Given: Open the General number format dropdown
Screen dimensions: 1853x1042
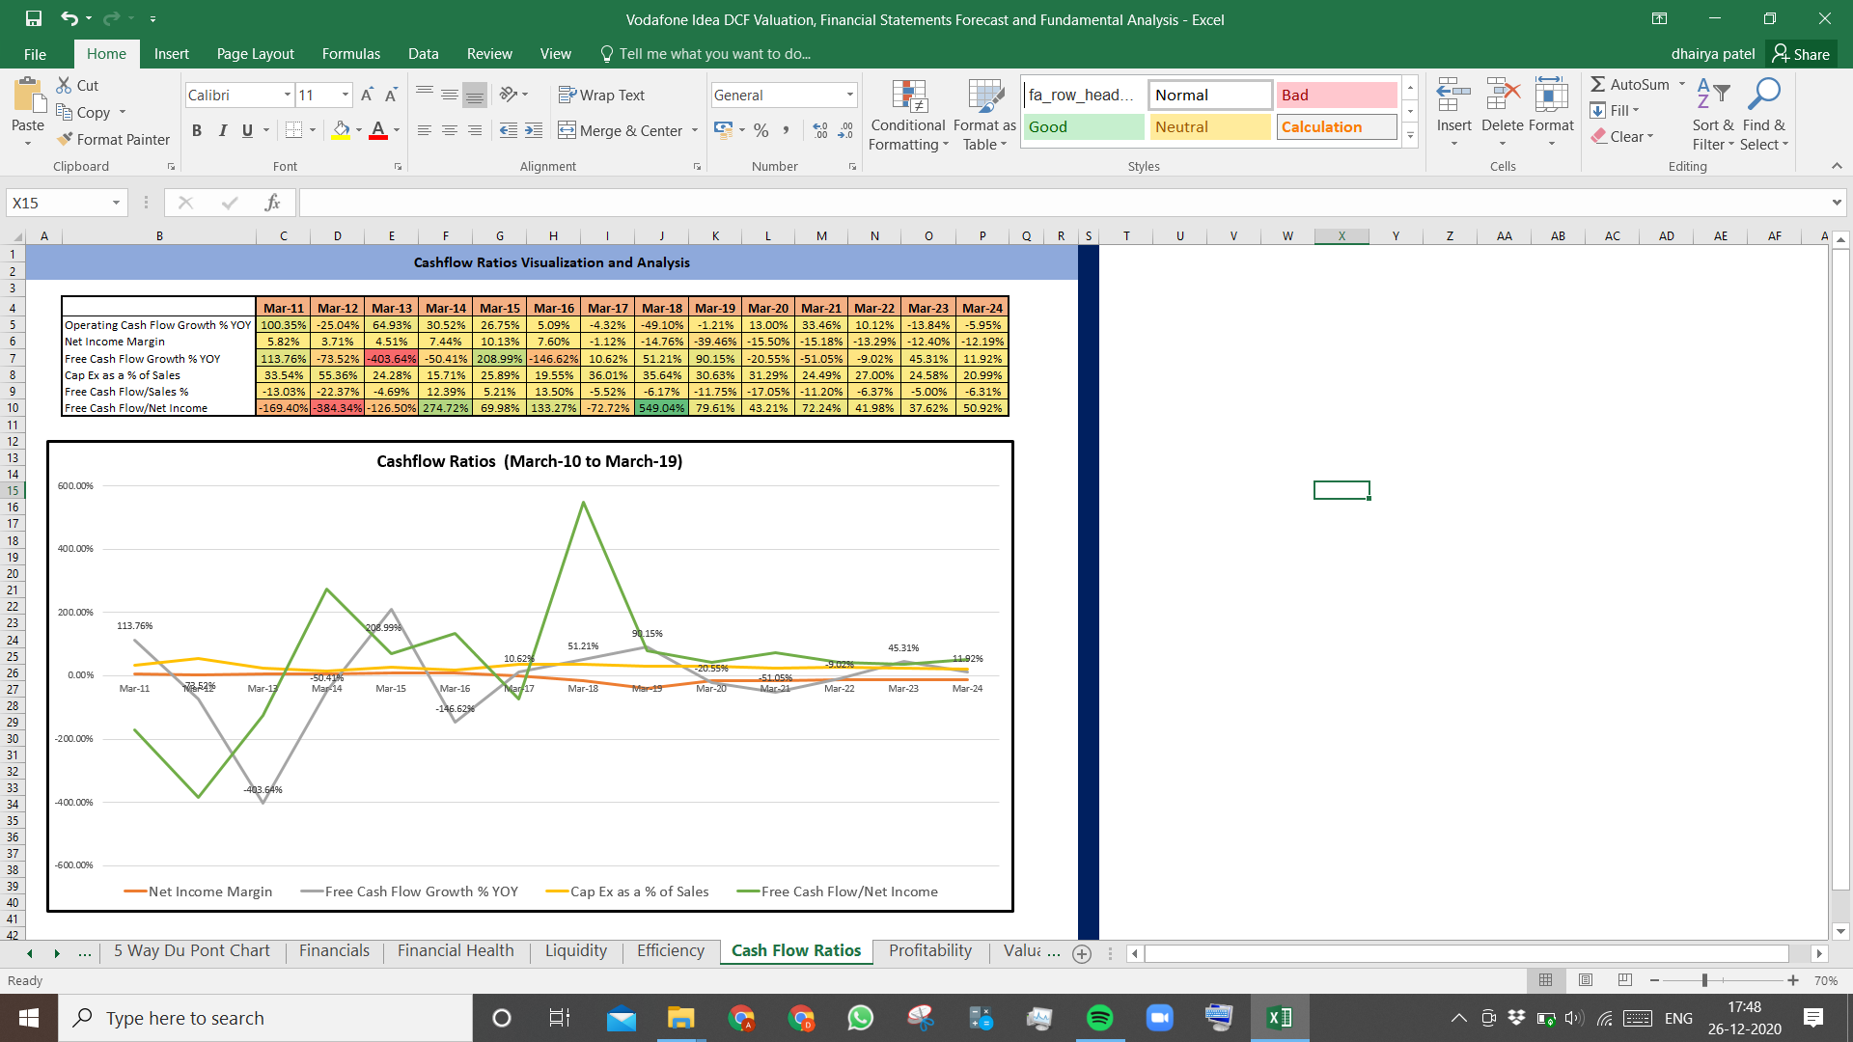Looking at the screenshot, I should point(850,95).
